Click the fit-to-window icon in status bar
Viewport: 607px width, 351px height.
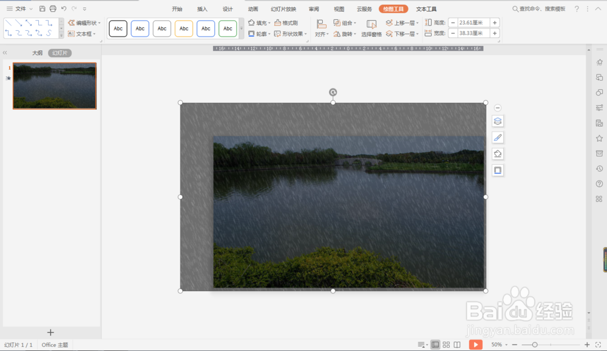[598, 344]
